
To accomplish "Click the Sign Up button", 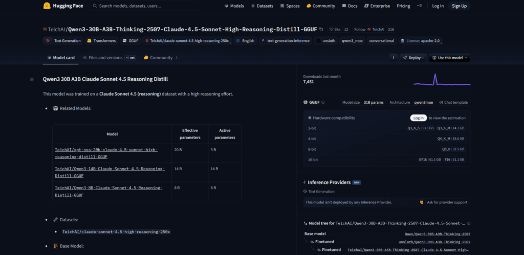I will click(x=459, y=6).
